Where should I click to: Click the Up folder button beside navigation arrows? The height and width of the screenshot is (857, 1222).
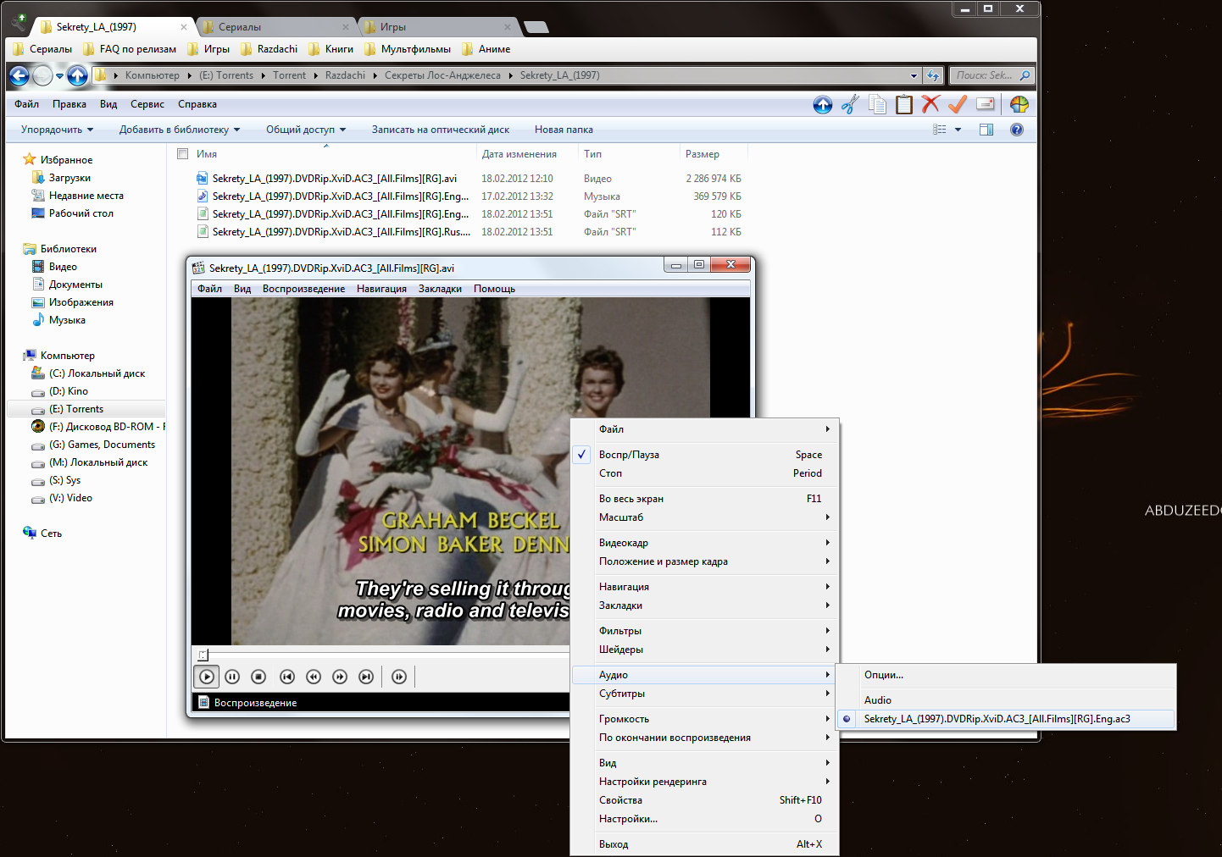pyautogui.click(x=78, y=75)
